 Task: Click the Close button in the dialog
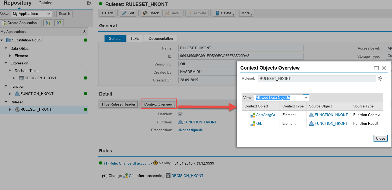[380, 138]
